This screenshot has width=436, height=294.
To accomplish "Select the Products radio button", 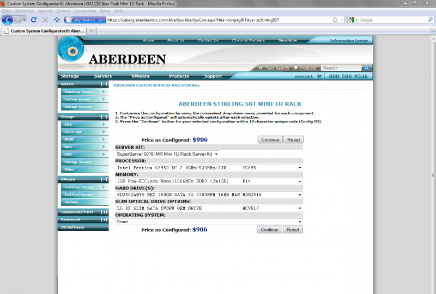I will [295, 68].
